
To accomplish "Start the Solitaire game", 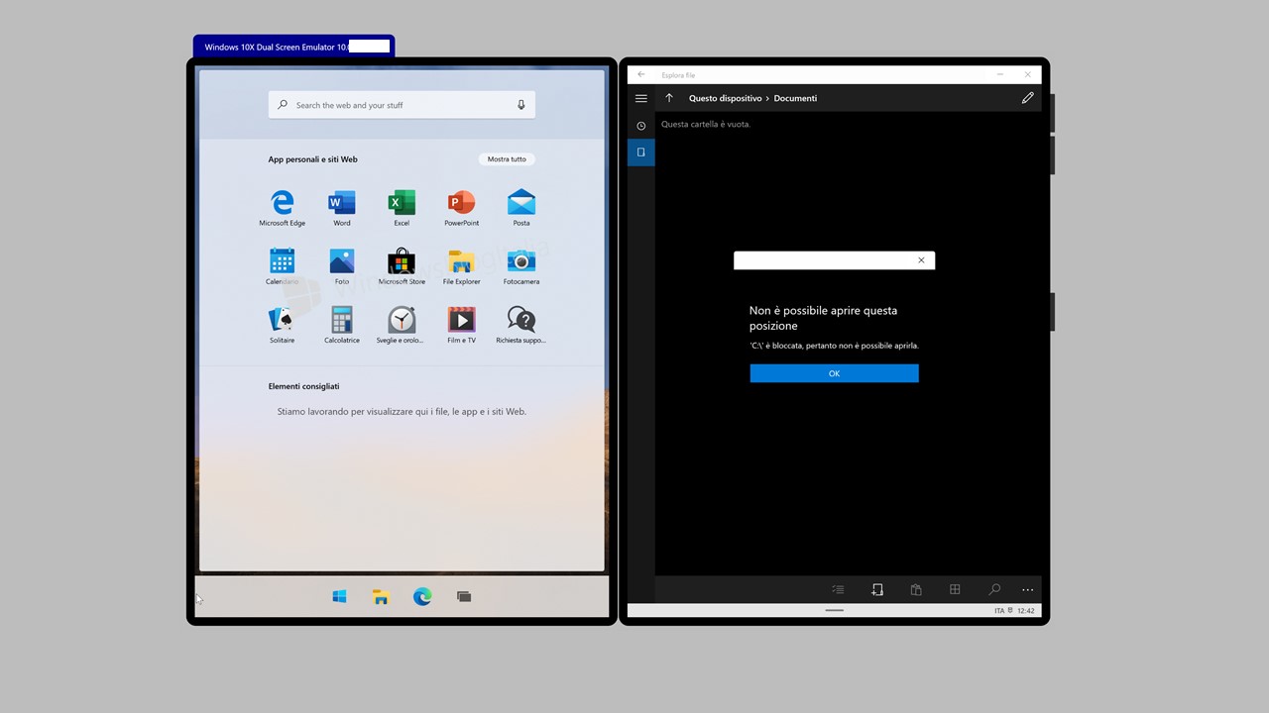I will tap(283, 326).
